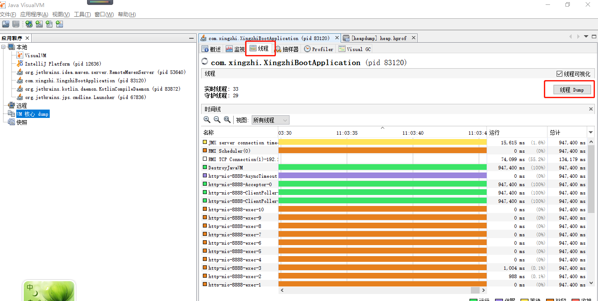Screen dimensions: 598x301
Task: Open the Visual GC tab
Action: [x=355, y=49]
